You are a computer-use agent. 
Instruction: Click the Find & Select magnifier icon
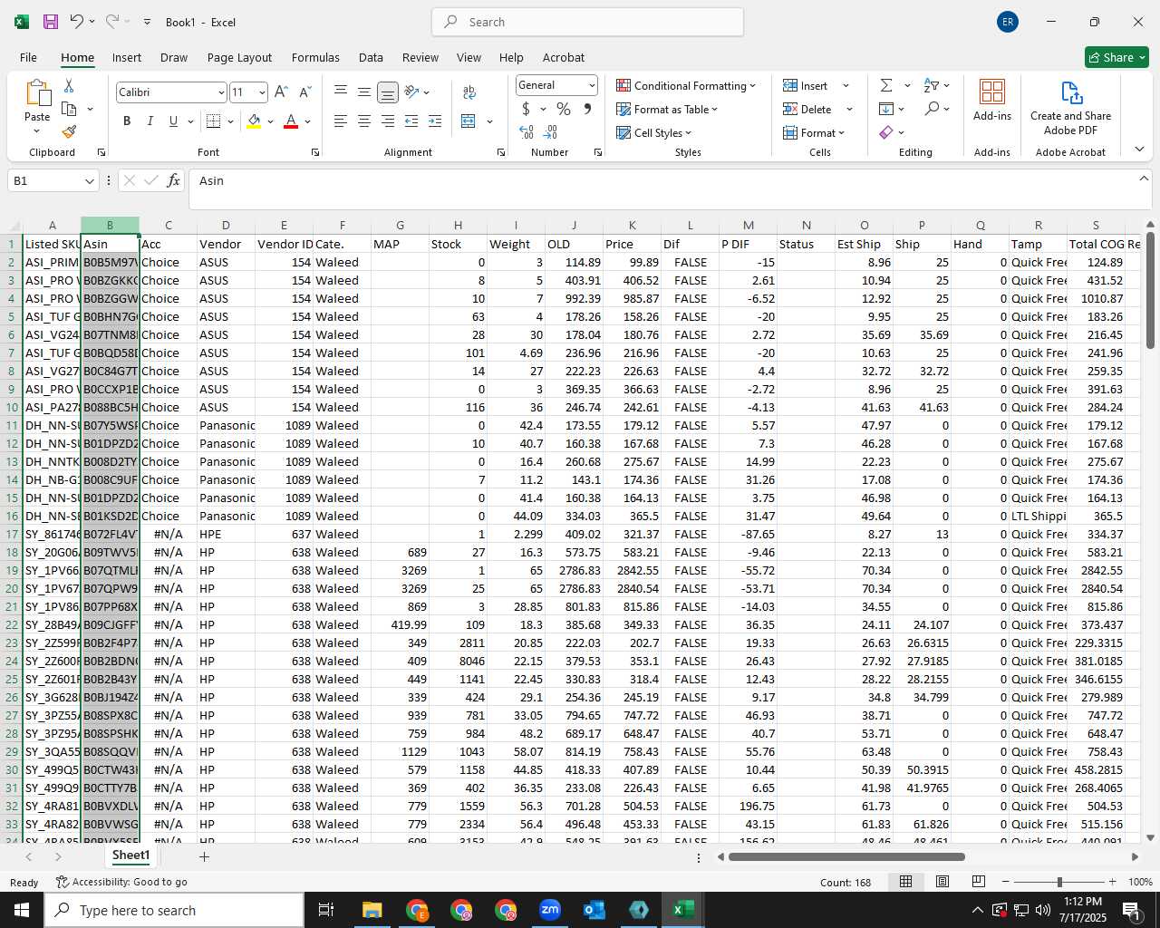pyautogui.click(x=932, y=109)
